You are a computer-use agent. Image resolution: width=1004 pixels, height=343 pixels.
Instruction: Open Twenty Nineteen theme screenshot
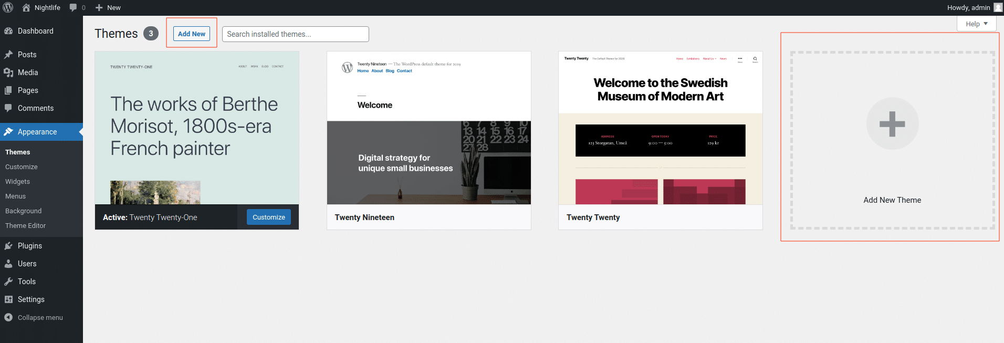point(429,128)
